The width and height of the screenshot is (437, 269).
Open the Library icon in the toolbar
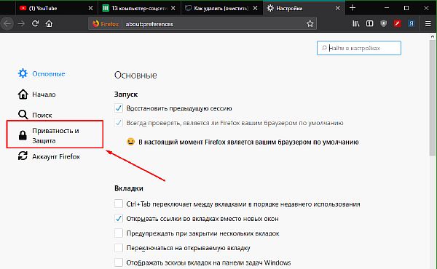[356, 24]
